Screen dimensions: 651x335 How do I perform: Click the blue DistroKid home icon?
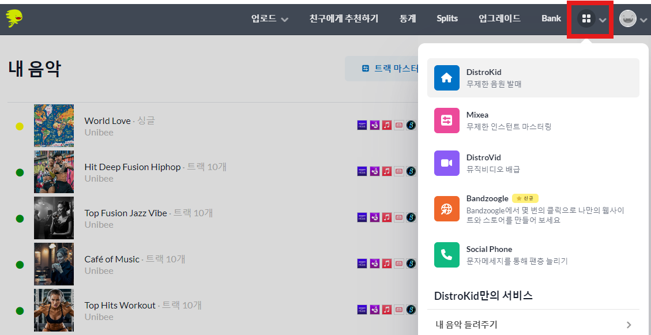tap(447, 78)
